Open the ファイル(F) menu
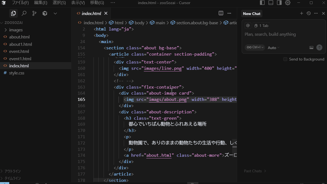The height and width of the screenshot is (184, 327). click(20, 3)
